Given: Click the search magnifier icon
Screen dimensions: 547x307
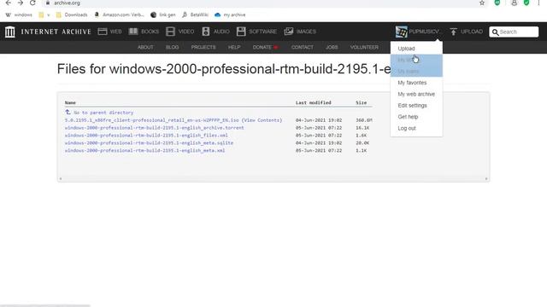Looking at the screenshot, I should (496, 32).
